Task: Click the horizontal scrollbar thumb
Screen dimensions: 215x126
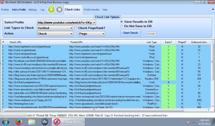Action: point(94,110)
